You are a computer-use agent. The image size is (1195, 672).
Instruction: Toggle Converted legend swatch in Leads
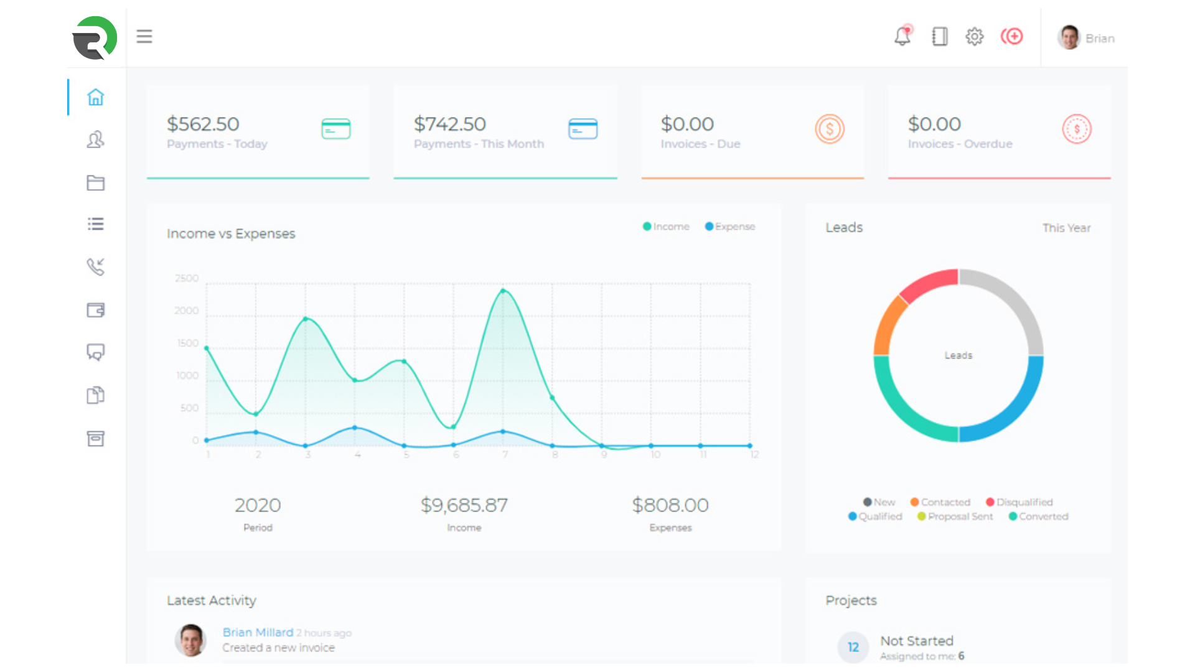click(x=1013, y=516)
